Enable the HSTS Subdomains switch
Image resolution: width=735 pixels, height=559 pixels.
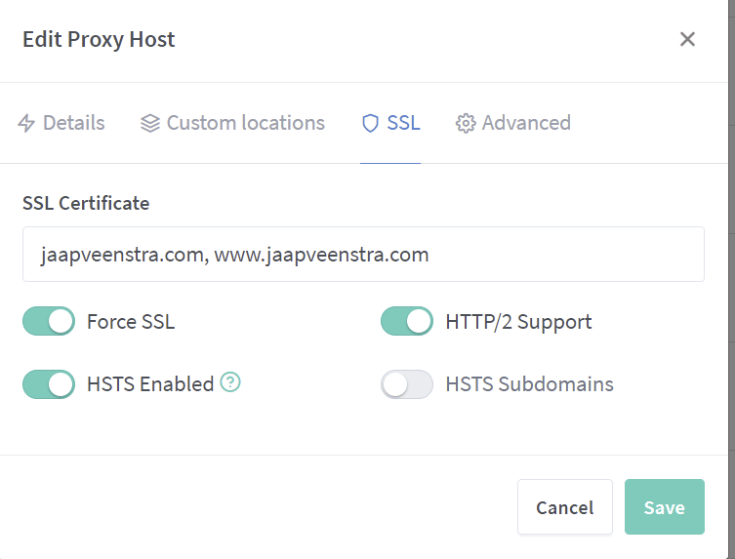pos(406,384)
